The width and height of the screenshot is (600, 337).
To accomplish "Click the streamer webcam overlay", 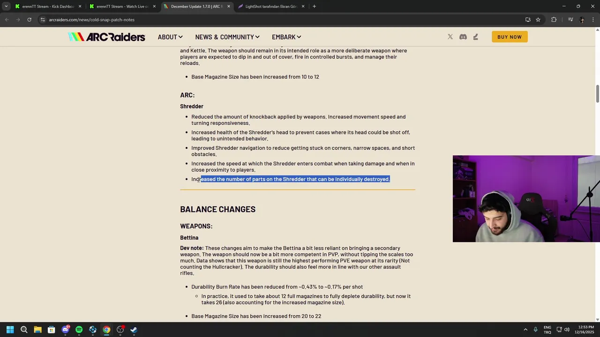I will pyautogui.click(x=526, y=199).
